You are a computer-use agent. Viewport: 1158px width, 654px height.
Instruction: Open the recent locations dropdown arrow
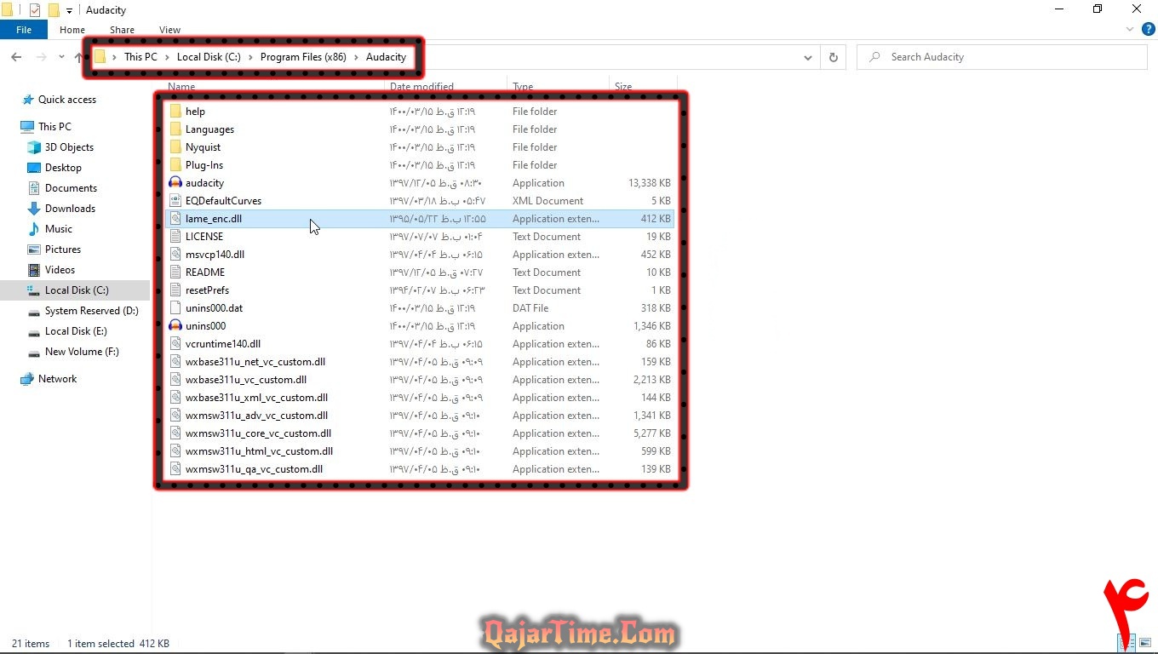[61, 57]
